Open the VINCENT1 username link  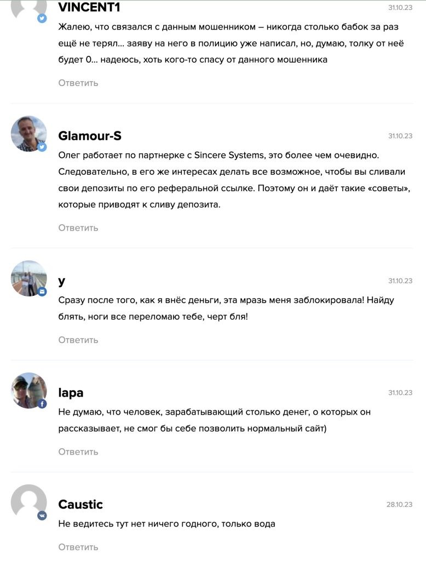[x=89, y=7]
